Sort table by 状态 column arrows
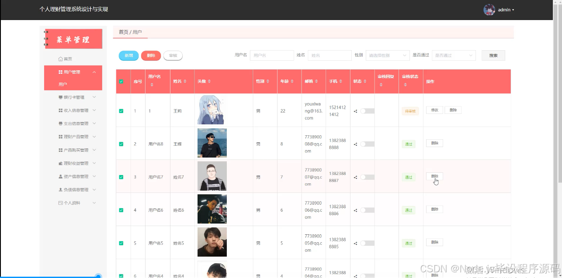The width and height of the screenshot is (562, 278). (x=365, y=82)
